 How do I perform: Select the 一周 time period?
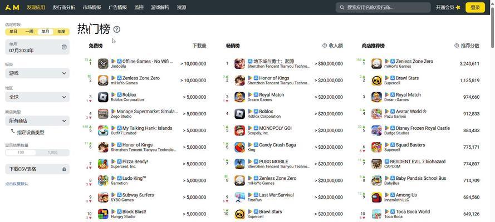pos(30,32)
